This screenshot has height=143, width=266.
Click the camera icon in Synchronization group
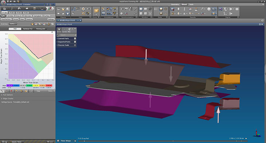pos(121,9)
